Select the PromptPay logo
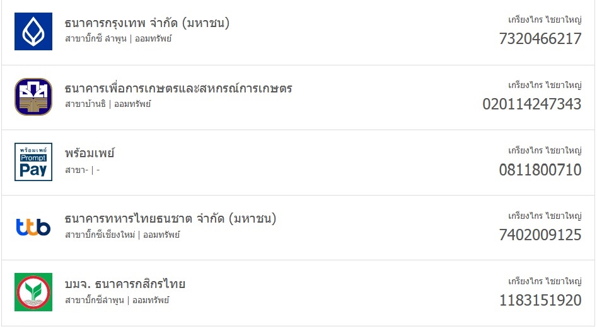The width and height of the screenshot is (597, 327). coord(33,162)
